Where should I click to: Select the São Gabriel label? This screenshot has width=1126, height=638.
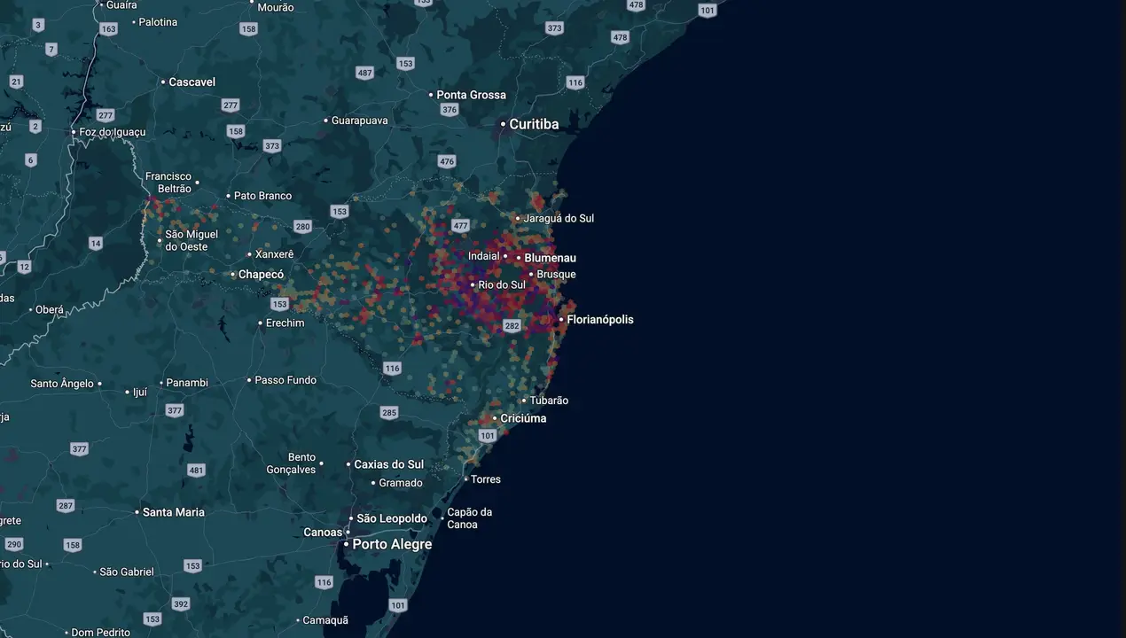[x=127, y=572]
